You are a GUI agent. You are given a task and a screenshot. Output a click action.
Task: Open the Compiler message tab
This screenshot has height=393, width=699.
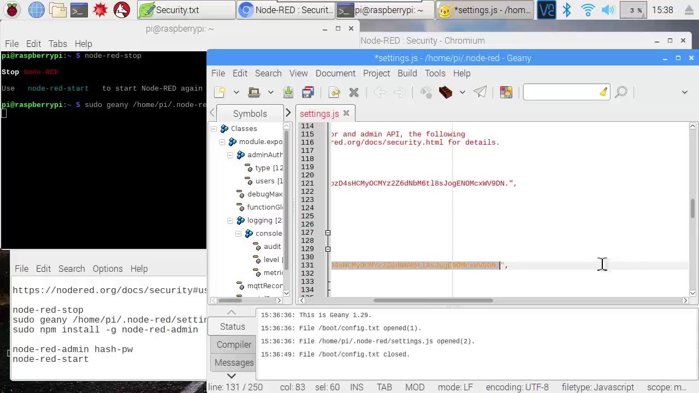click(x=234, y=344)
